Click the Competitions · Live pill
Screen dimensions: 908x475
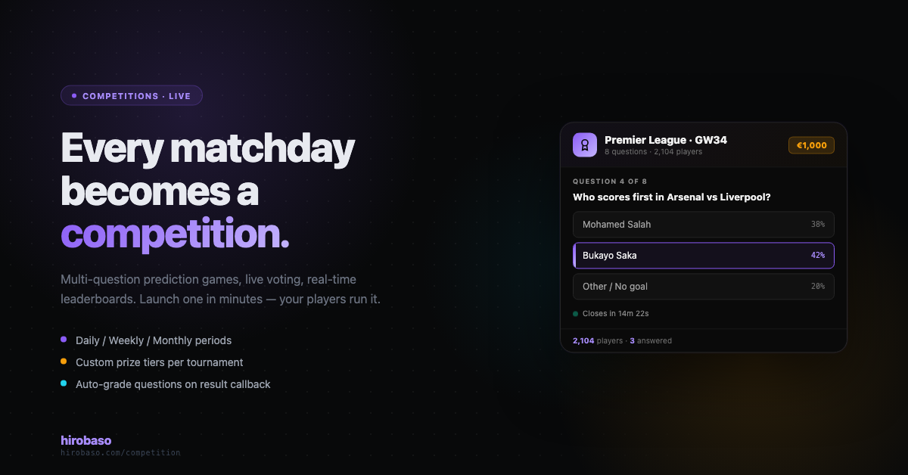132,96
